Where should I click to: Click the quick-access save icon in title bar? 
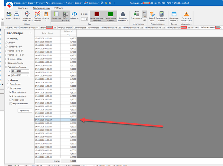pos(106,3)
